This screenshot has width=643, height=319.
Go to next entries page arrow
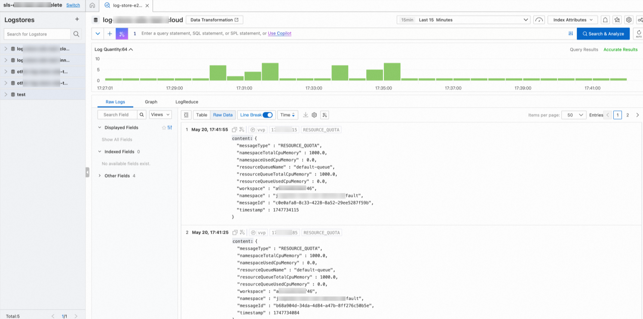click(x=637, y=115)
